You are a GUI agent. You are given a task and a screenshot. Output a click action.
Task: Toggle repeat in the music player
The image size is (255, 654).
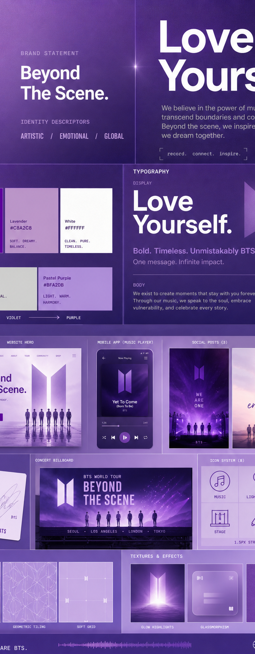(x=145, y=437)
